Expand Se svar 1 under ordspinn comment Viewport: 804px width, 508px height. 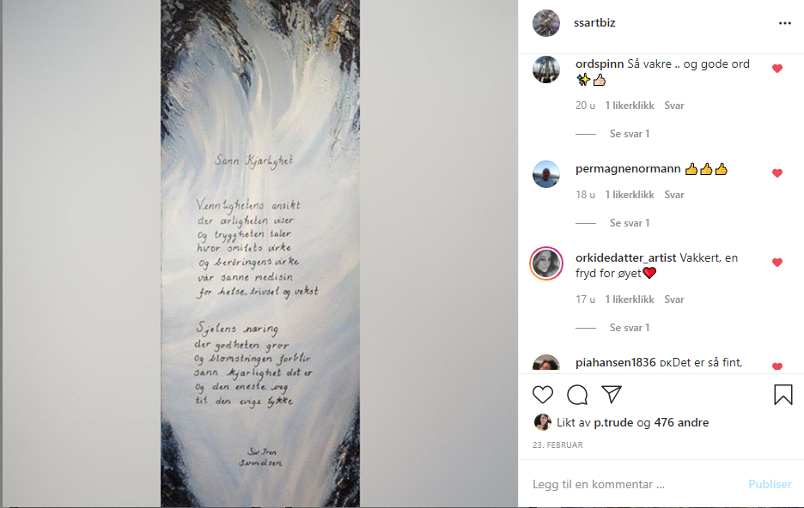click(x=629, y=134)
